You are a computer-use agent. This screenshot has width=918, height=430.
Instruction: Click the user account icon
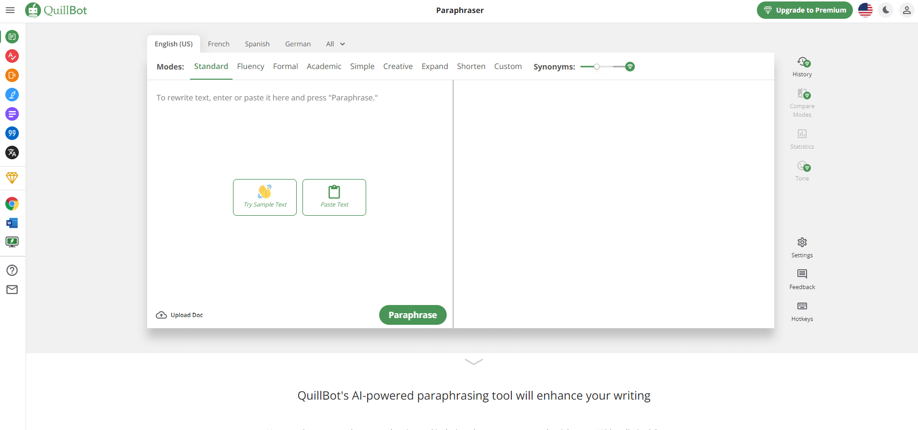point(907,10)
